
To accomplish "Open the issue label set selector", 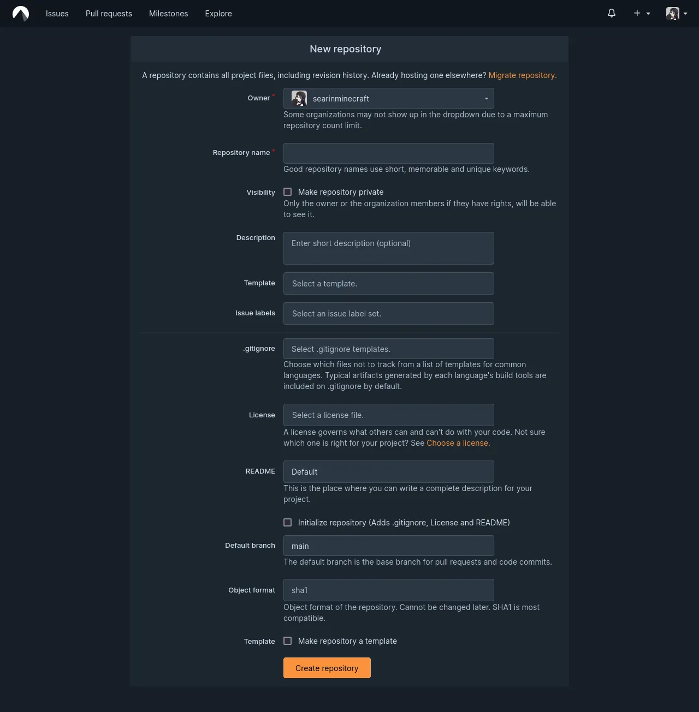I will tap(388, 313).
